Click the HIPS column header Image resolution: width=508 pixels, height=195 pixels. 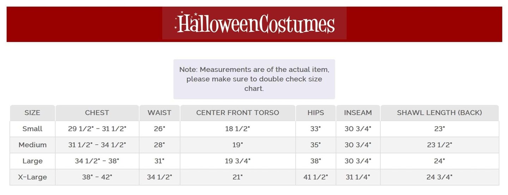315,113
